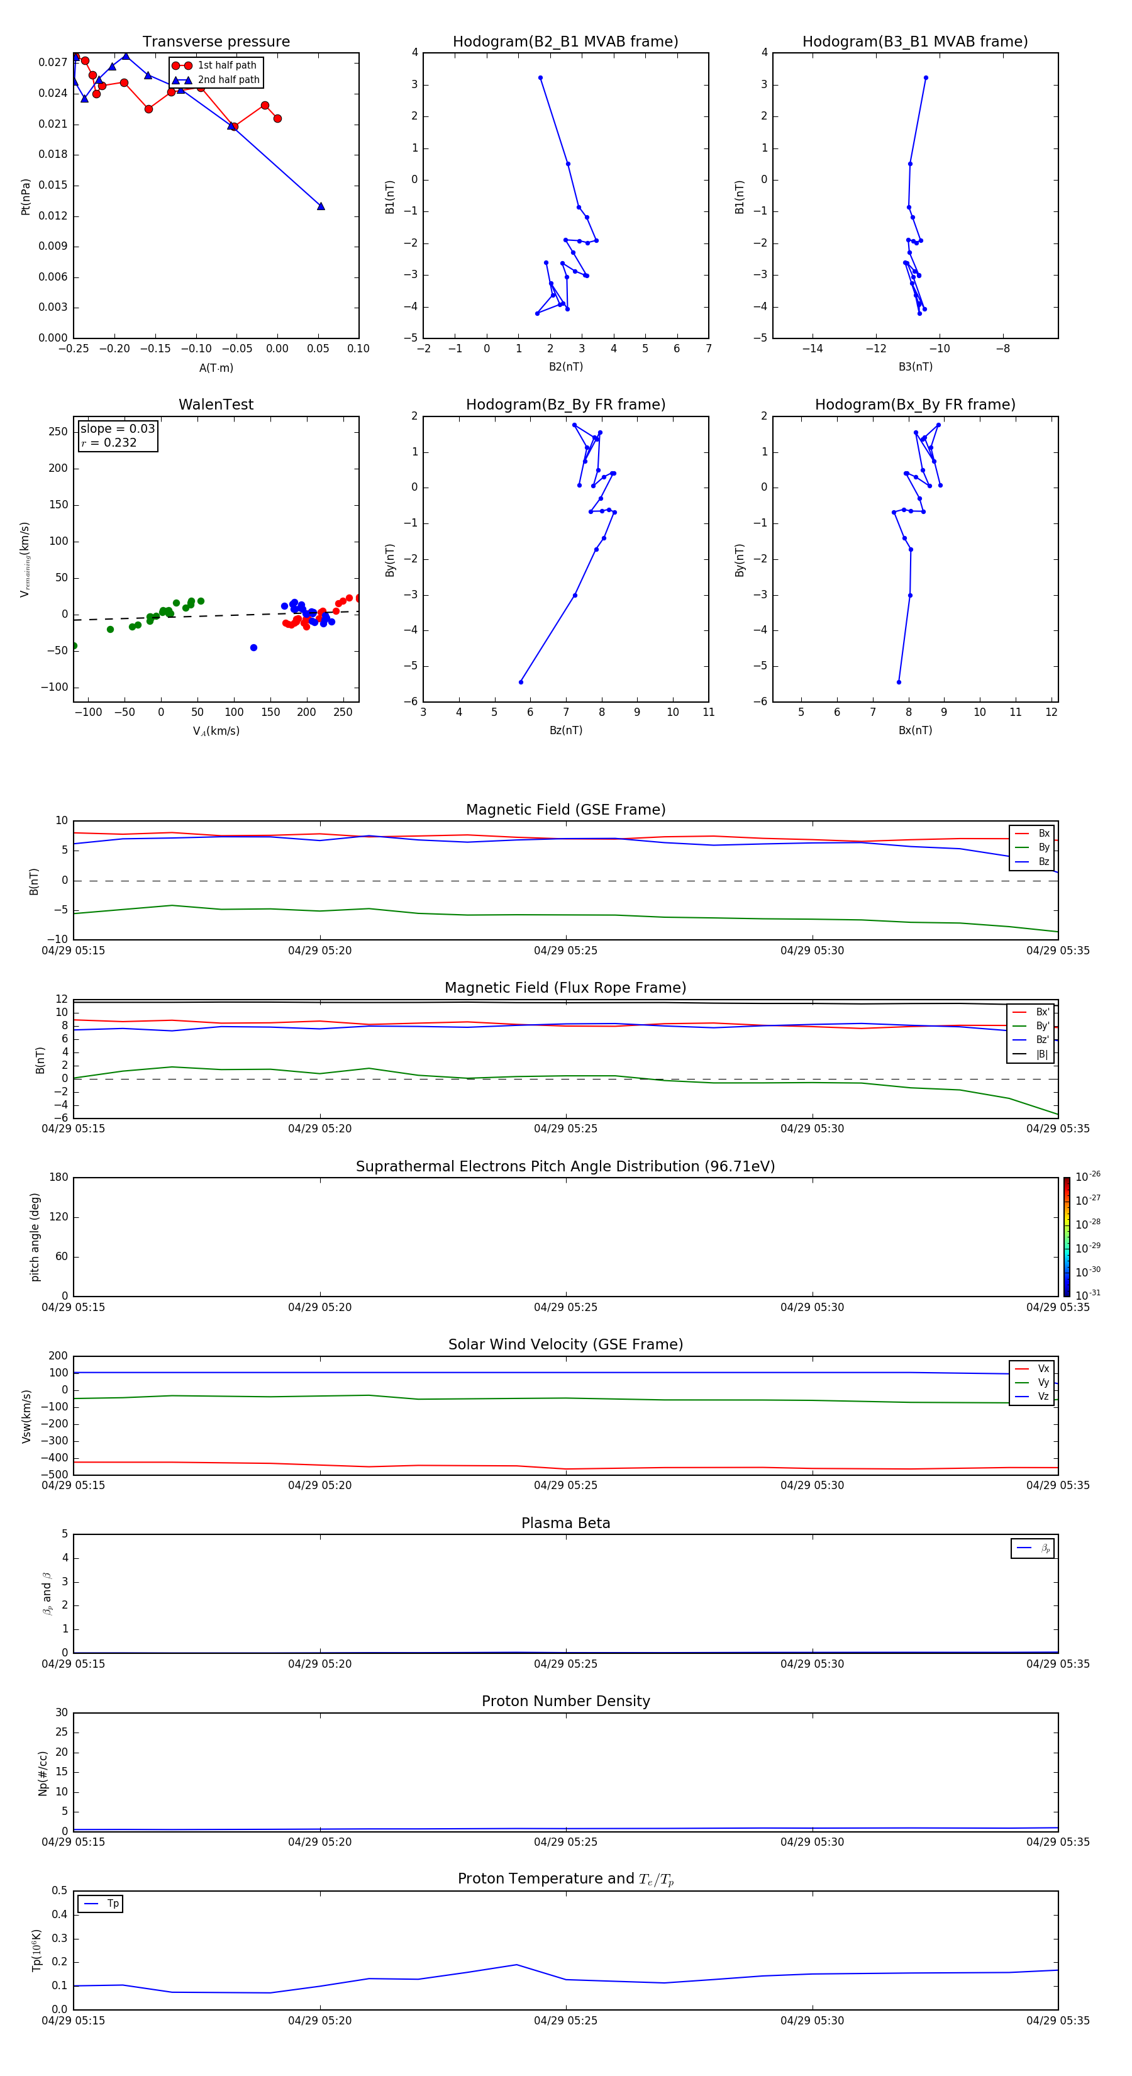
Task: Click '04/29 05:25' tick under GSE field plot
Action: 565,951
